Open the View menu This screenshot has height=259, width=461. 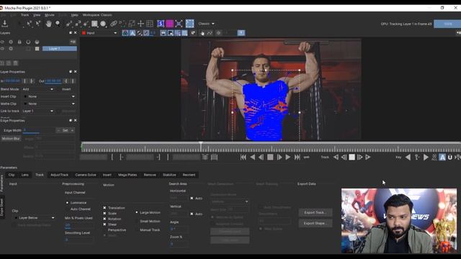point(37,15)
